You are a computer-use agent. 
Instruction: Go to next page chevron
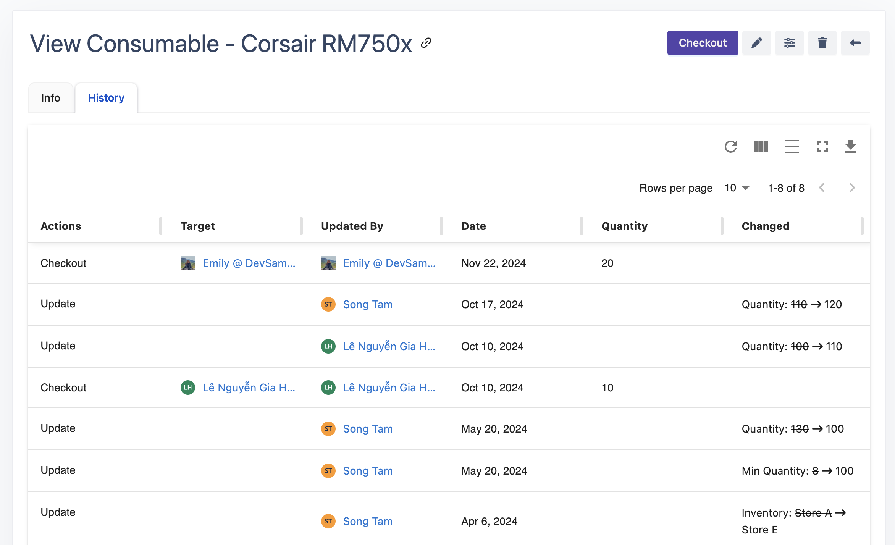tap(852, 188)
